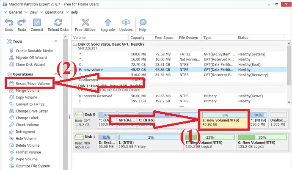
Task: Sort by the File System column header
Action: [x=190, y=38]
